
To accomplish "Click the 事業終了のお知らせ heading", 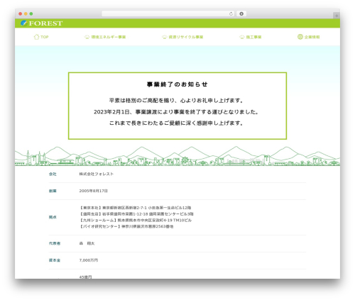I will click(177, 84).
